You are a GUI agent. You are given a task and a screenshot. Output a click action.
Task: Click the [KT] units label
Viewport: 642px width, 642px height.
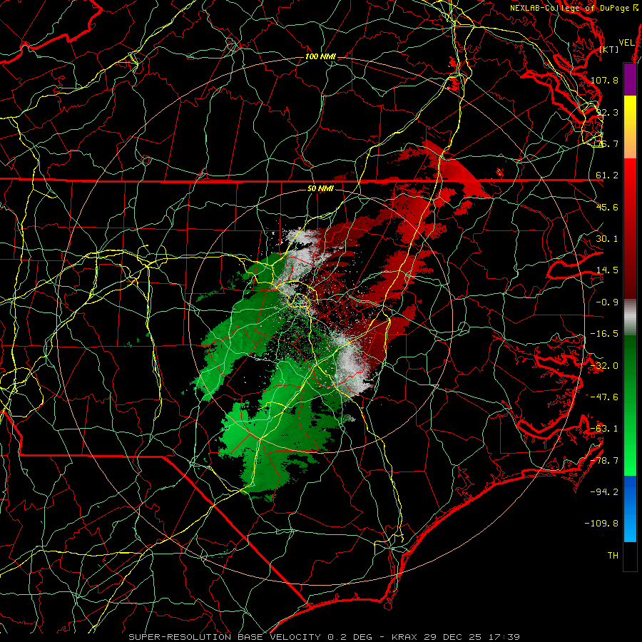(609, 49)
